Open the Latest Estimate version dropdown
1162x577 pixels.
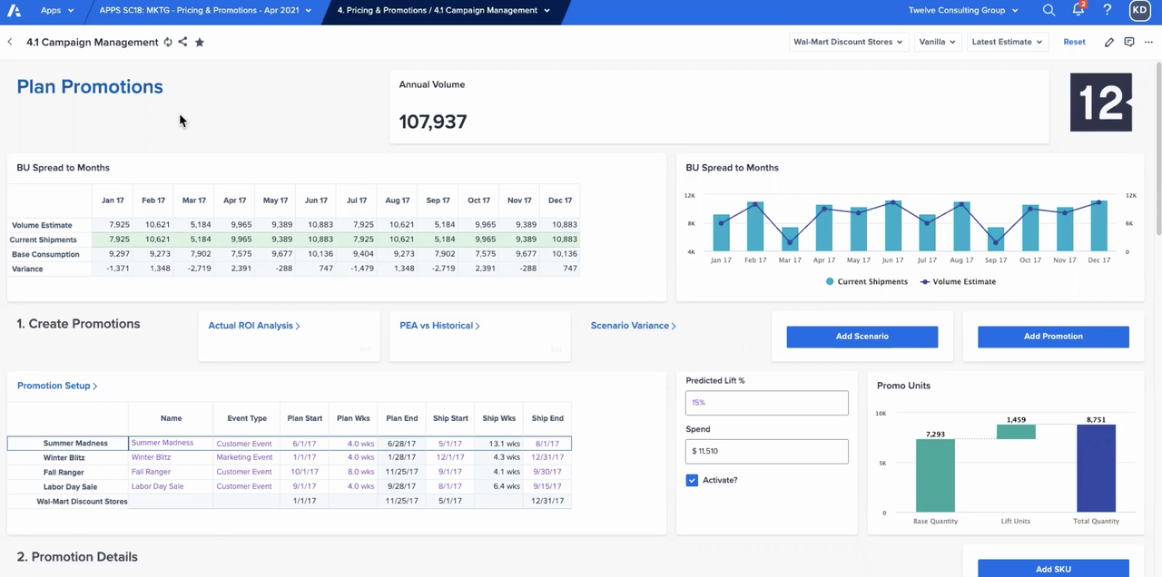(1007, 42)
